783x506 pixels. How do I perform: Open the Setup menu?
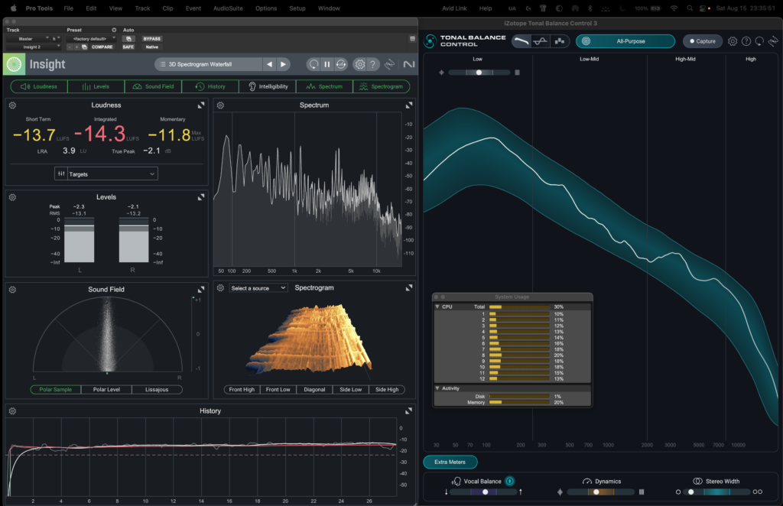click(x=297, y=8)
